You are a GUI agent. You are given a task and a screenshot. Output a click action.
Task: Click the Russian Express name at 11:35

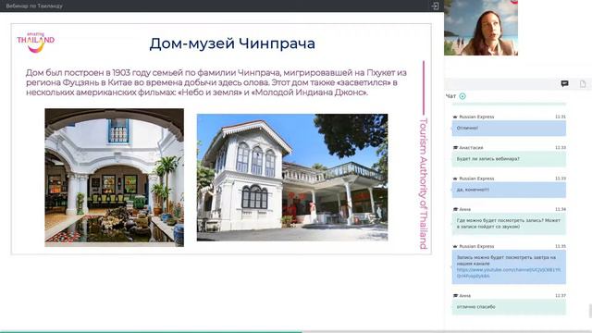click(476, 246)
